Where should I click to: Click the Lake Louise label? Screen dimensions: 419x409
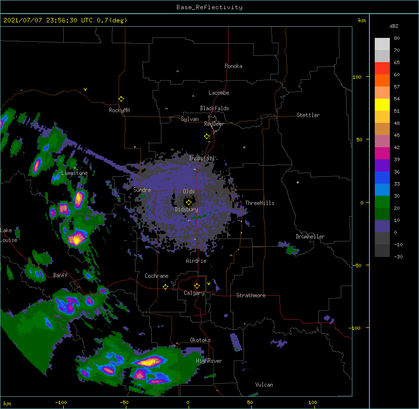[9, 235]
